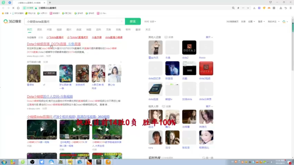Close the 你可能感兴趣 recommendation strip
The width and height of the screenshot is (294, 165).
tap(121, 62)
